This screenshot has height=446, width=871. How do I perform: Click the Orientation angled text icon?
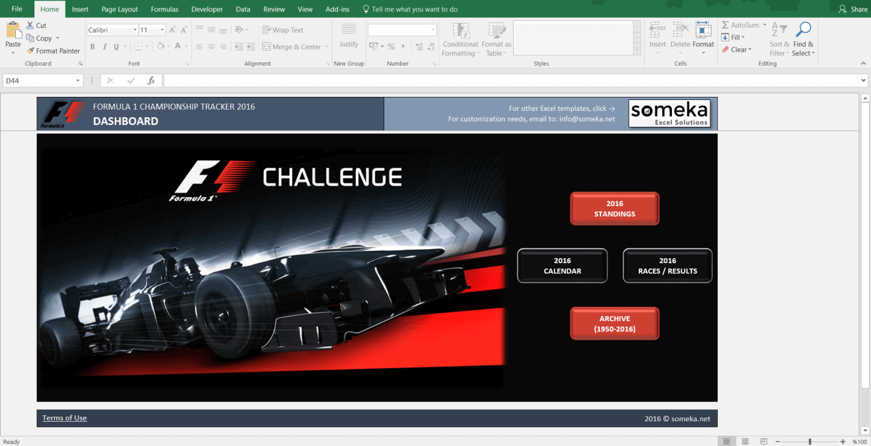[x=239, y=30]
